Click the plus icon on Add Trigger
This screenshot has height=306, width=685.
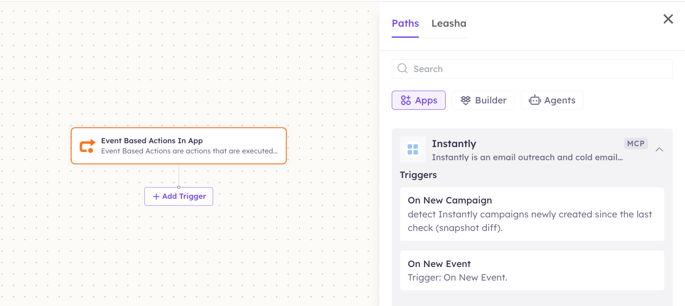click(x=156, y=196)
